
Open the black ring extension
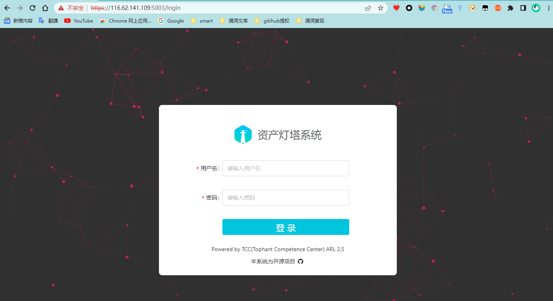tap(409, 8)
